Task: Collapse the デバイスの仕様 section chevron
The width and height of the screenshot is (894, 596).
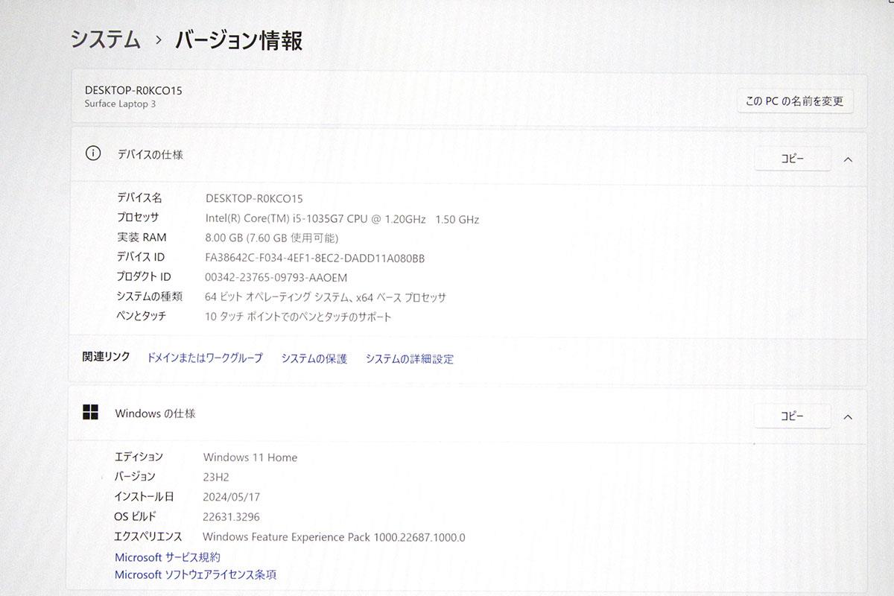Action: (848, 159)
